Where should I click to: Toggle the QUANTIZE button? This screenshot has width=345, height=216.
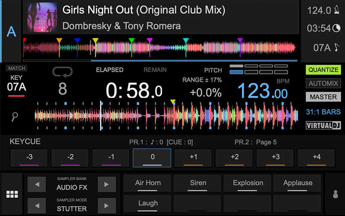point(323,70)
